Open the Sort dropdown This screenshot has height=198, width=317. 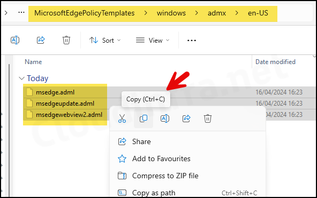105,40
